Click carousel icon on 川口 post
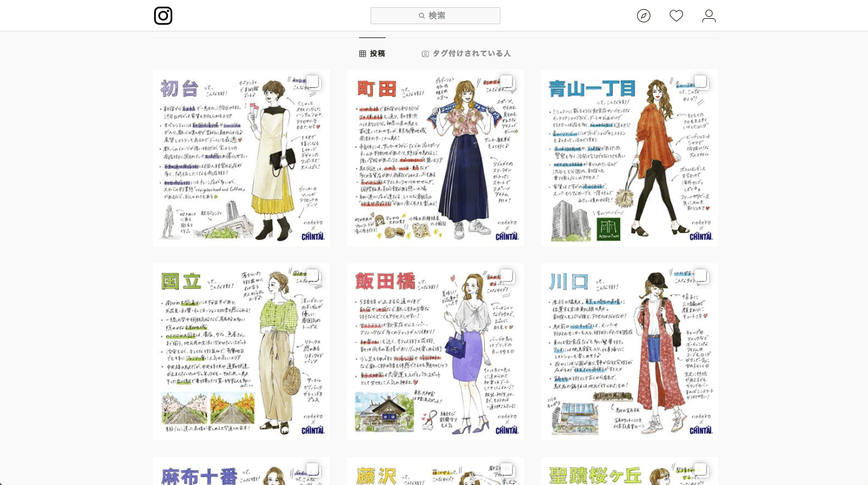 [x=701, y=276]
